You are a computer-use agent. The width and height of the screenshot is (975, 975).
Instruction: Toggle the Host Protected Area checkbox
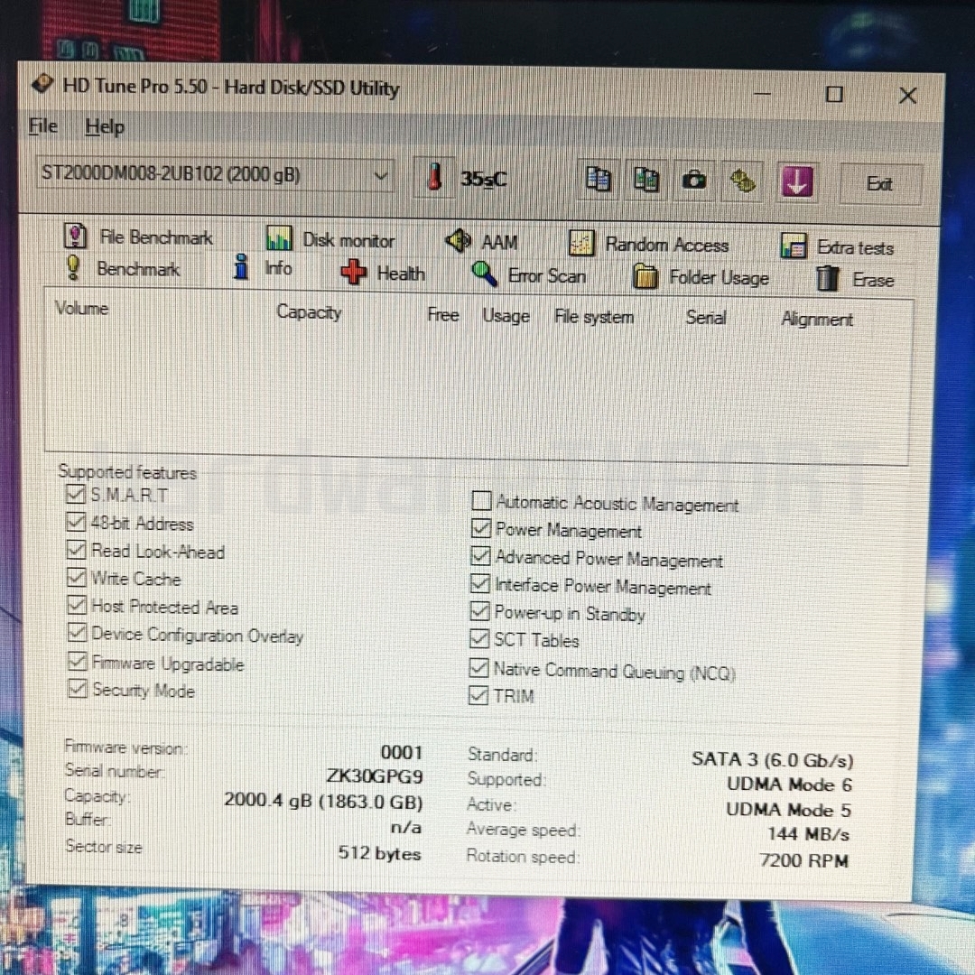(77, 604)
